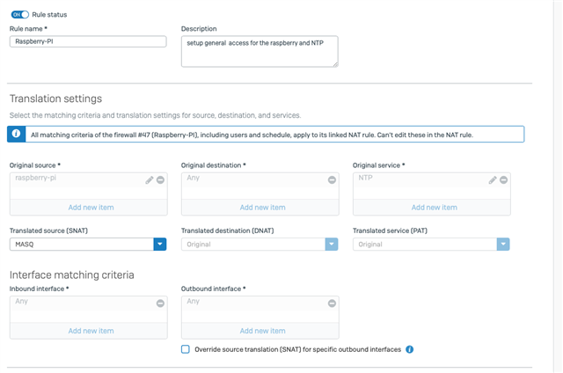Image resolution: width=563 pixels, height=373 pixels.
Task: Remove NTP from Original service
Action: point(504,179)
